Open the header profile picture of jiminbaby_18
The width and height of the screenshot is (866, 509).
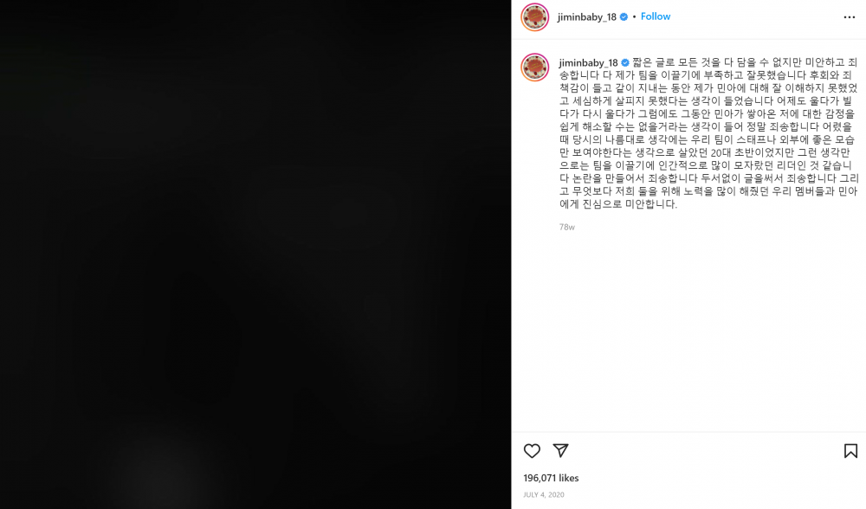(534, 17)
